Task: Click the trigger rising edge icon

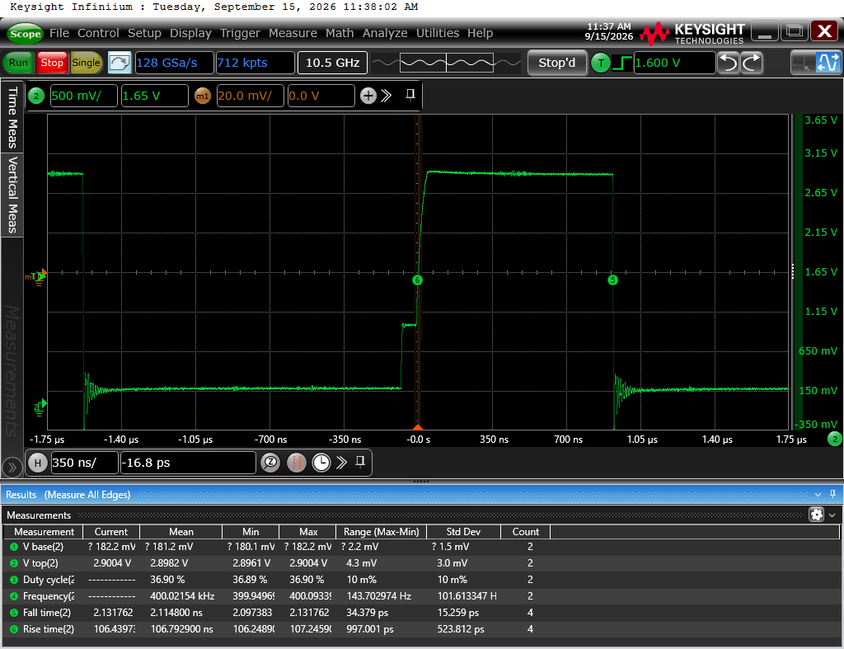Action: click(x=622, y=63)
